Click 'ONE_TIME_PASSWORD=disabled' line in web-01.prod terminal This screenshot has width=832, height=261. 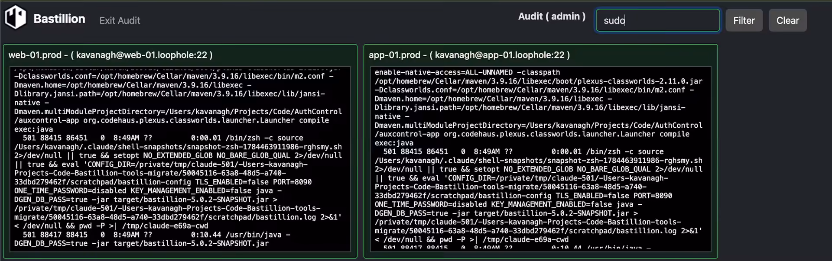click(x=148, y=190)
